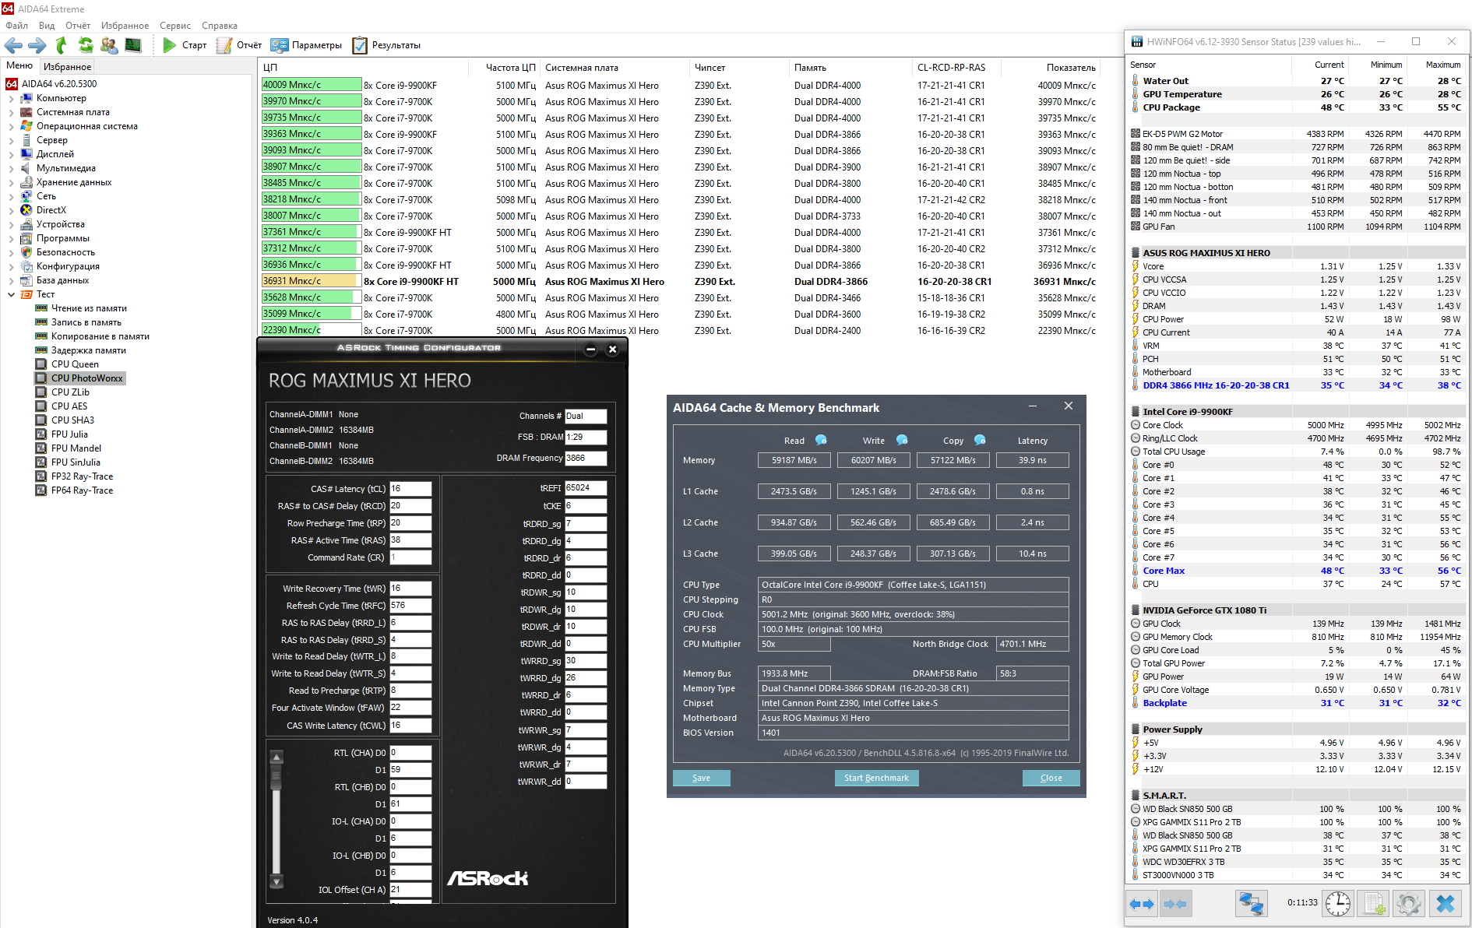Select the DirectX tree item

(x=51, y=210)
